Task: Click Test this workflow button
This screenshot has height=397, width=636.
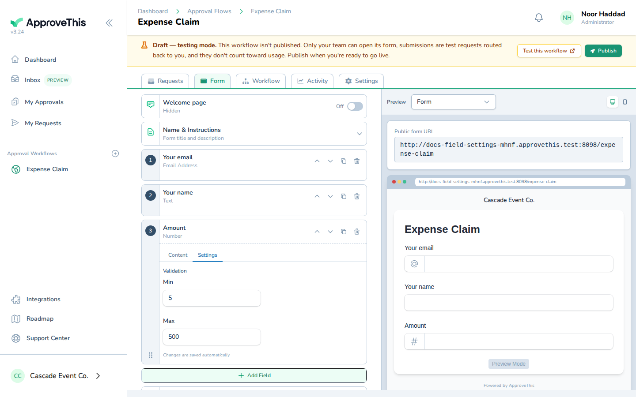Action: [549, 51]
